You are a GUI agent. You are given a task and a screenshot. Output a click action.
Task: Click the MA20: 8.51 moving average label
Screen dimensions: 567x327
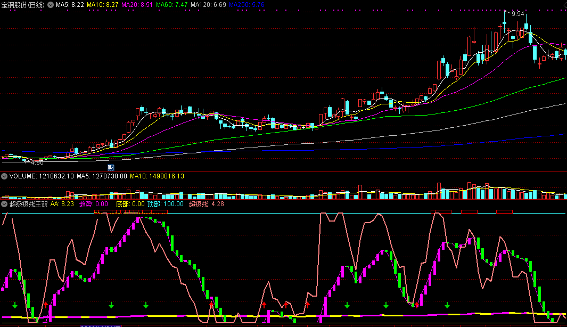[137, 5]
